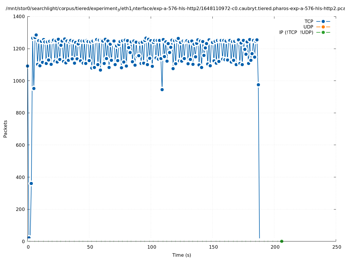Click the lowest TCP point near 20 packets

29,238
